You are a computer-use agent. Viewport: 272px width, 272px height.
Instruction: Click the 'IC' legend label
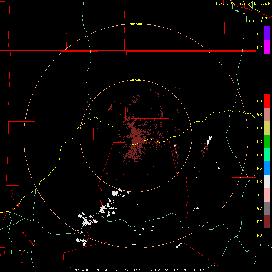tap(260, 195)
